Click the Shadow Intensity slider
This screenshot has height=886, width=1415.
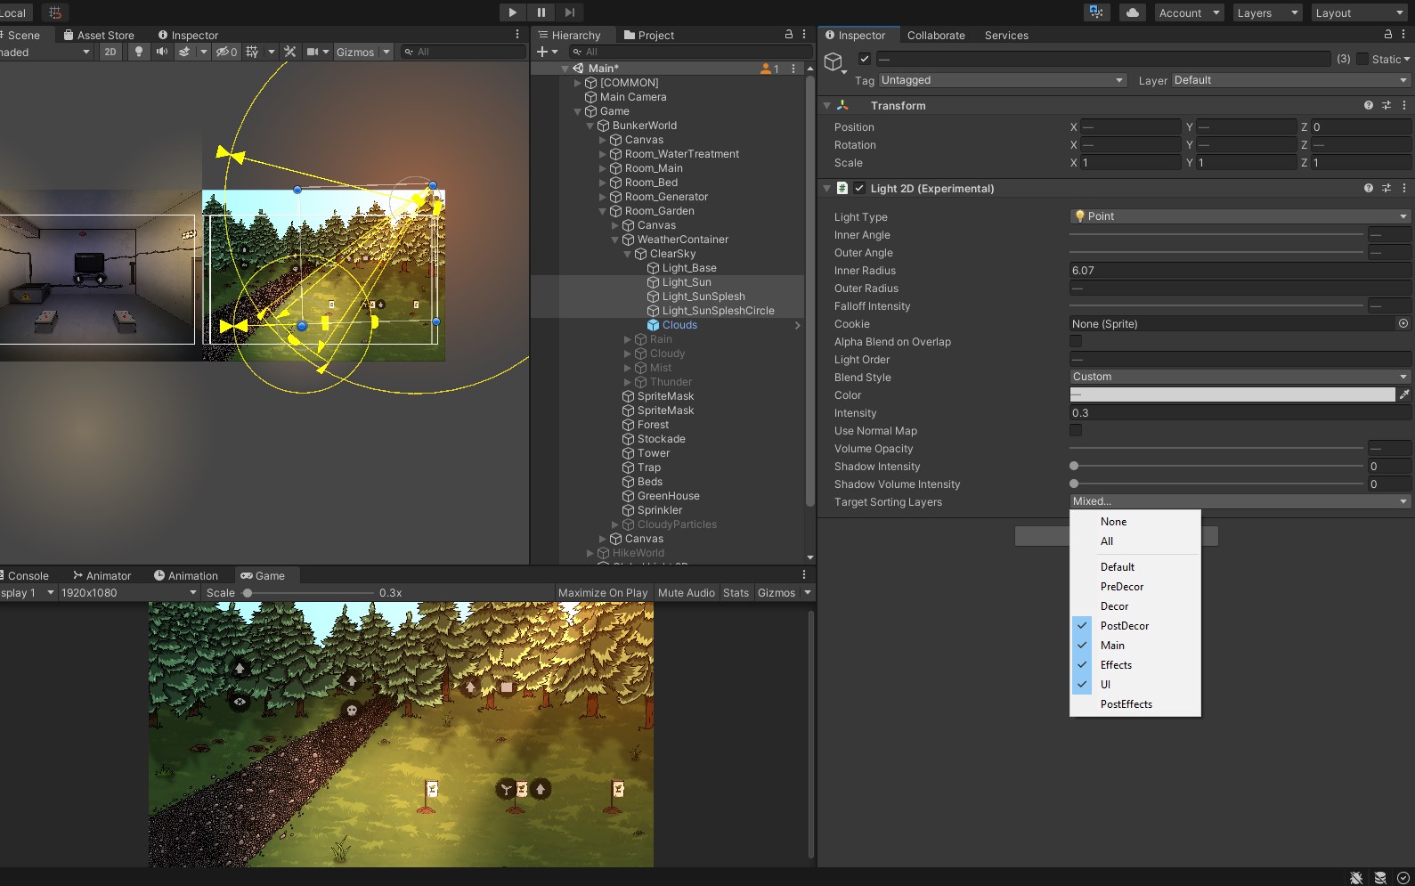(1216, 466)
